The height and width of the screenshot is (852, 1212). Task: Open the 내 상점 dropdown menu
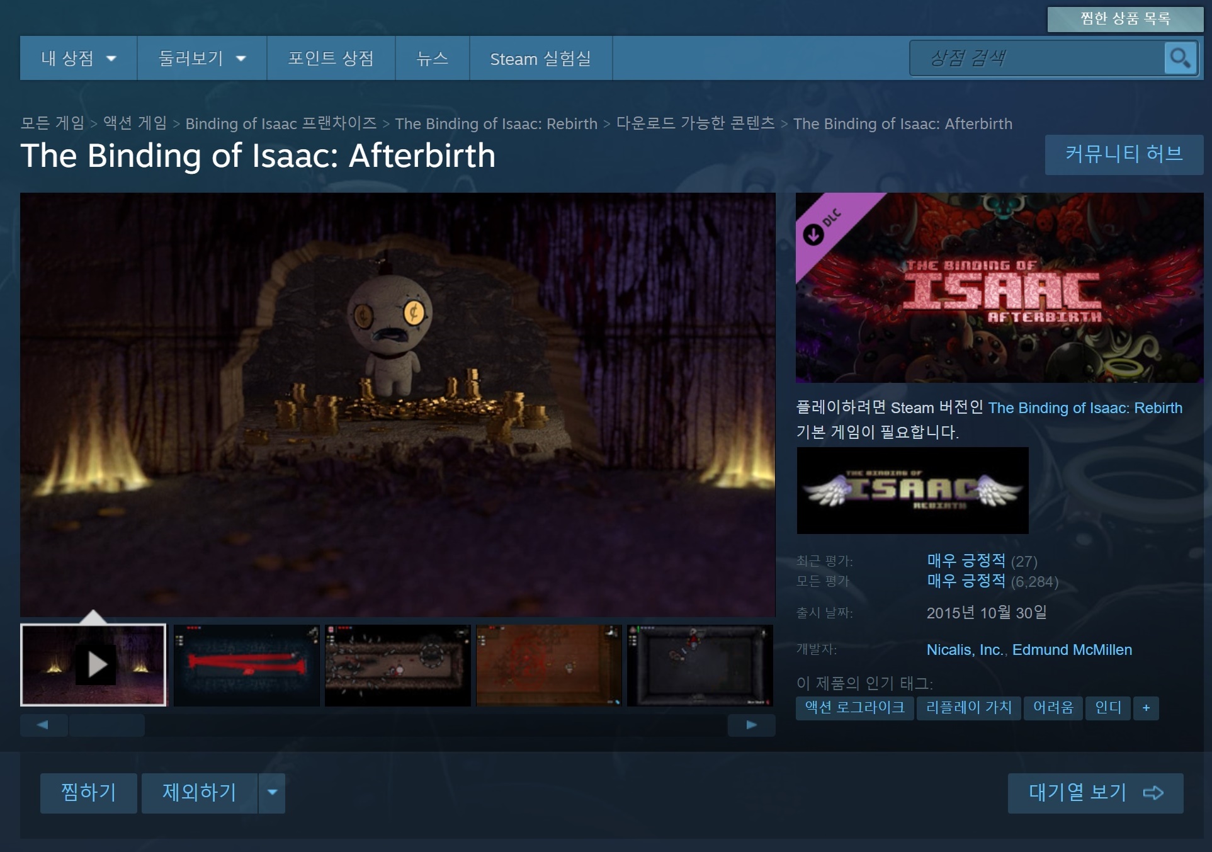click(x=79, y=59)
